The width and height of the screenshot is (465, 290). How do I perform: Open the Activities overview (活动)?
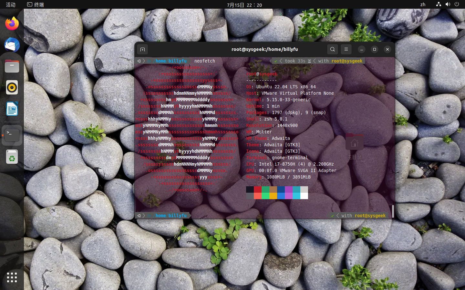click(11, 5)
